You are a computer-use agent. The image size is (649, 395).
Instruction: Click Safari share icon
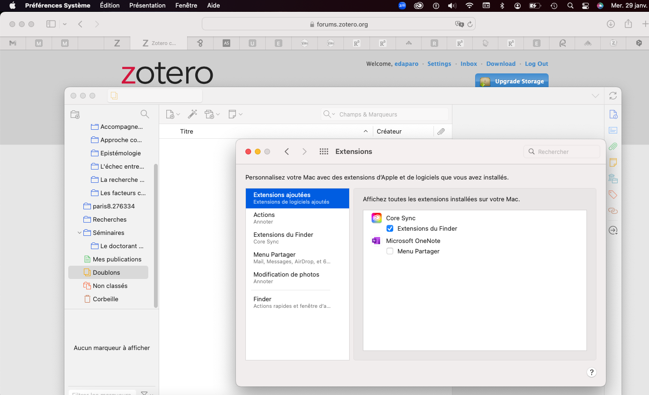629,24
